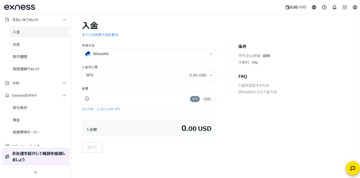Screen dimensions: 360x178
Task: Go to 入金 in the sidebar
Action: 40,32
